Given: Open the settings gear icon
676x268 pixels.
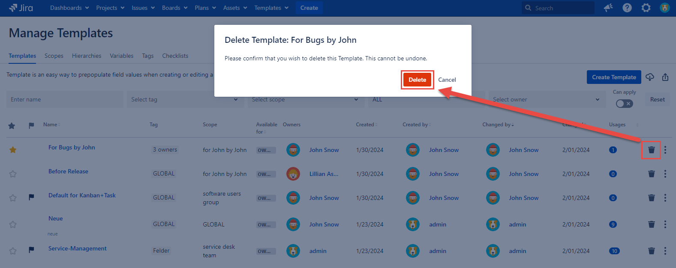Looking at the screenshot, I should coord(646,8).
